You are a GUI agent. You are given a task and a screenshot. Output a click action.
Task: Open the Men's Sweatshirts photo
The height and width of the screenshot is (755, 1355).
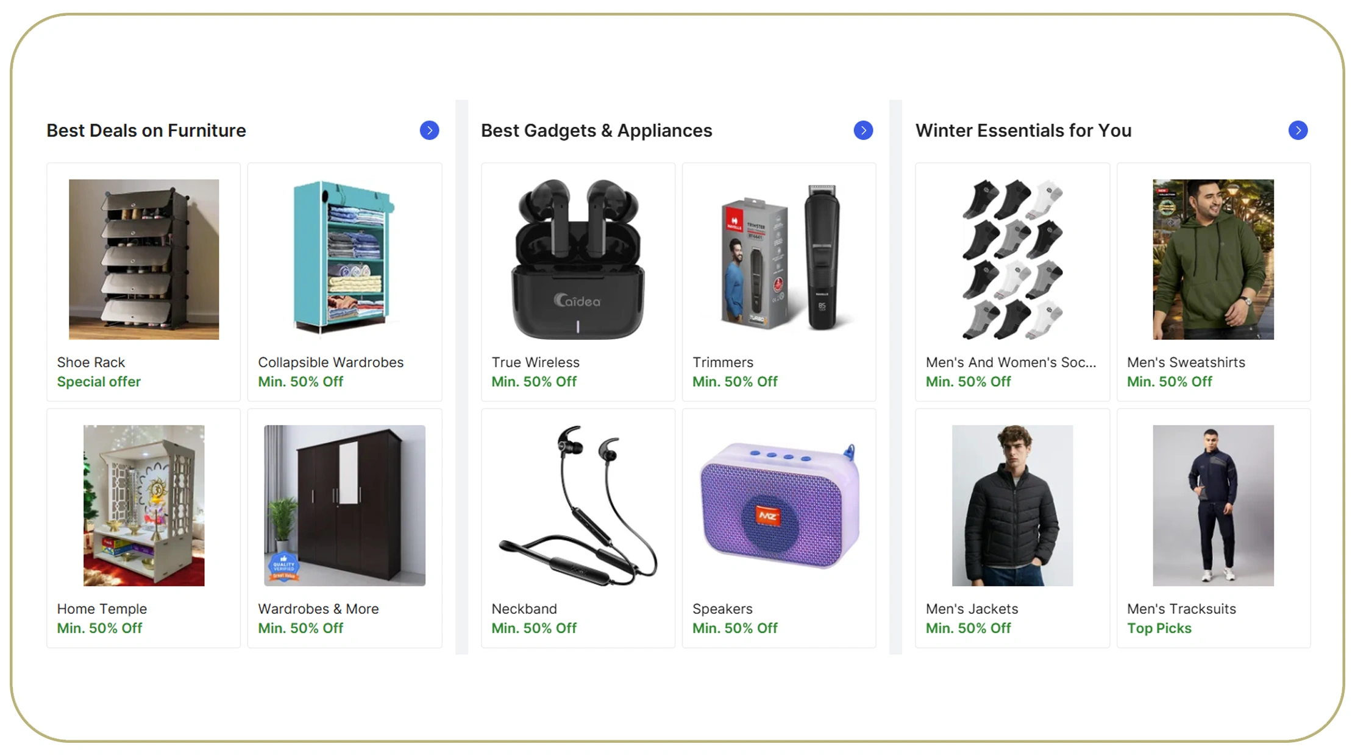1213,259
